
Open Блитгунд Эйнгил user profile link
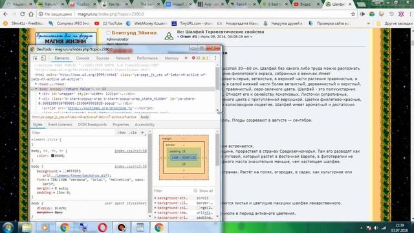tap(134, 33)
